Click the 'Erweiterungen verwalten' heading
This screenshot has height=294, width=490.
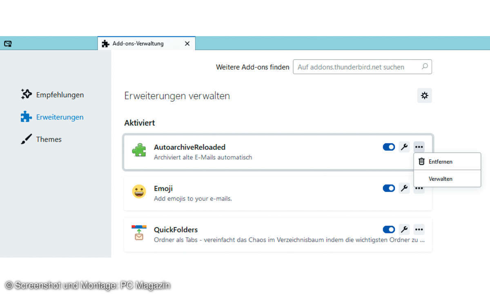tap(177, 96)
